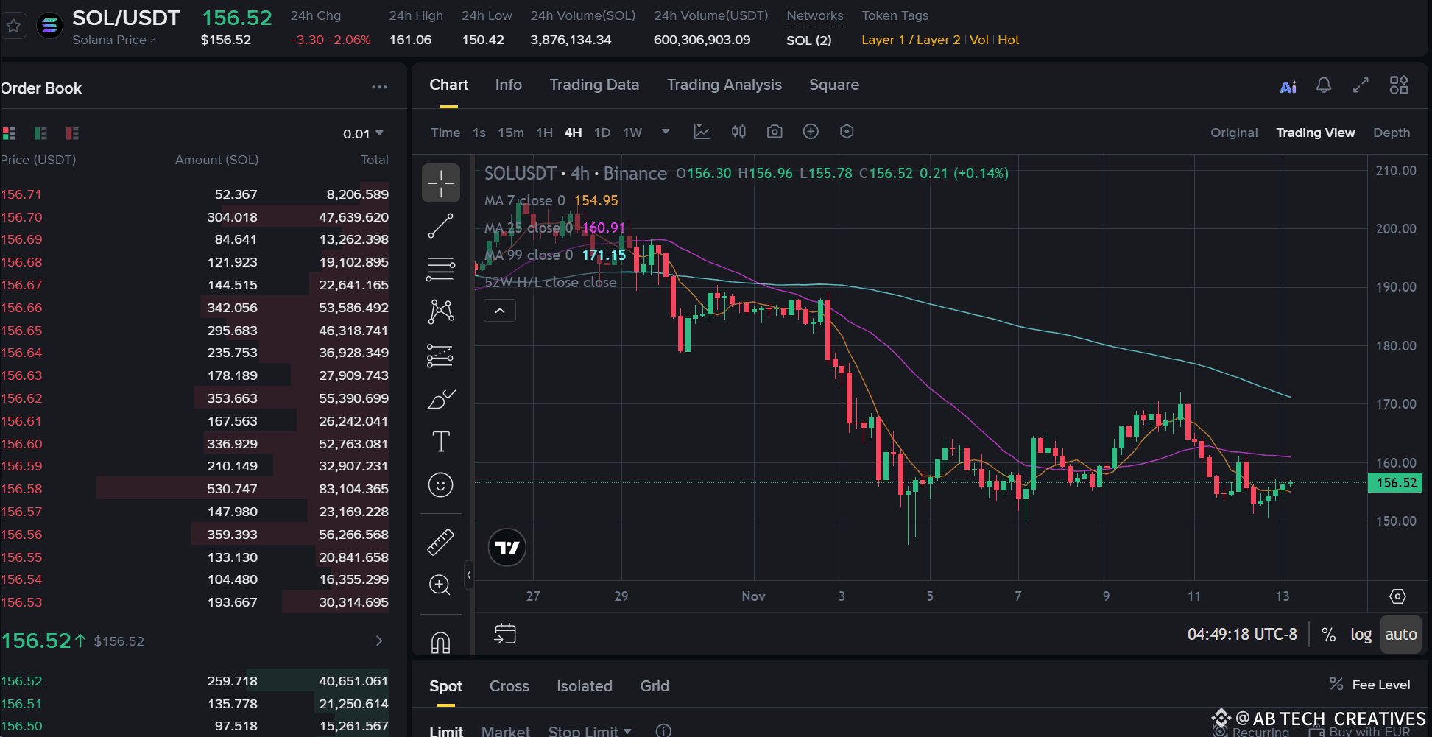Select the text annotation tool
This screenshot has height=737, width=1432.
coord(440,442)
